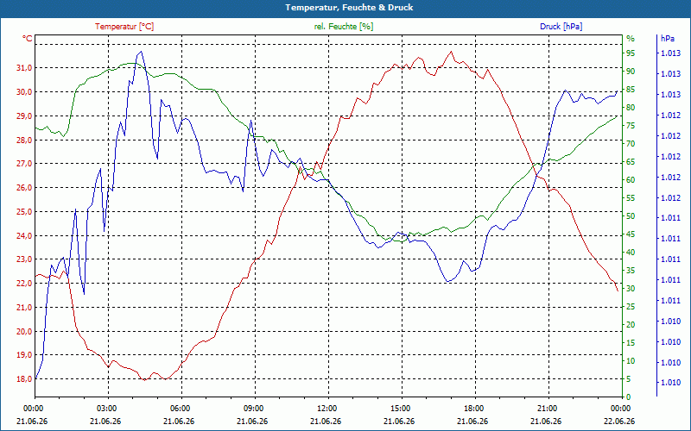This screenshot has height=431, width=691.
Task: Click the '23,0' temperature axis value
Action: [x=24, y=259]
